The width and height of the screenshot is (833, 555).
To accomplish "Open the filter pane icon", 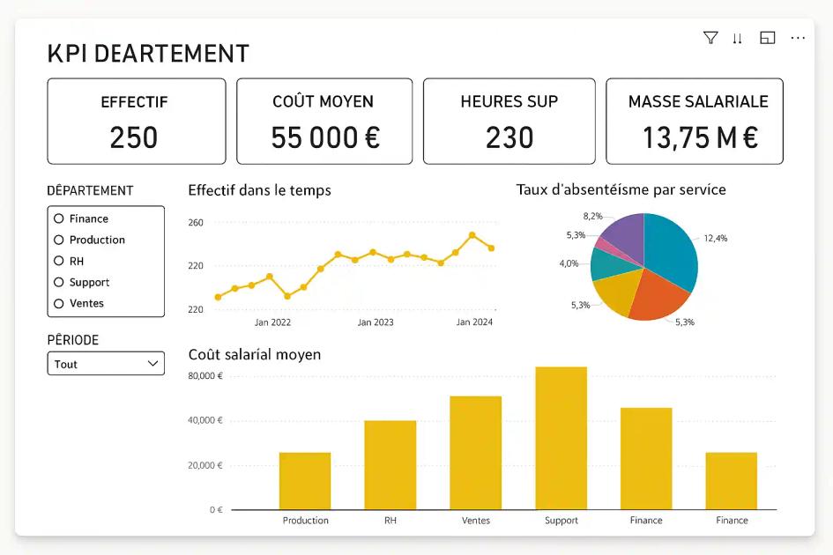I will tap(710, 38).
